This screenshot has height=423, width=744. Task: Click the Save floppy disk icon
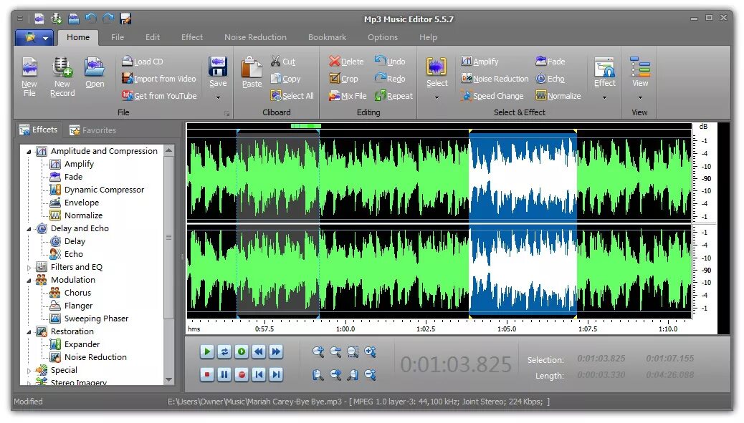click(218, 67)
